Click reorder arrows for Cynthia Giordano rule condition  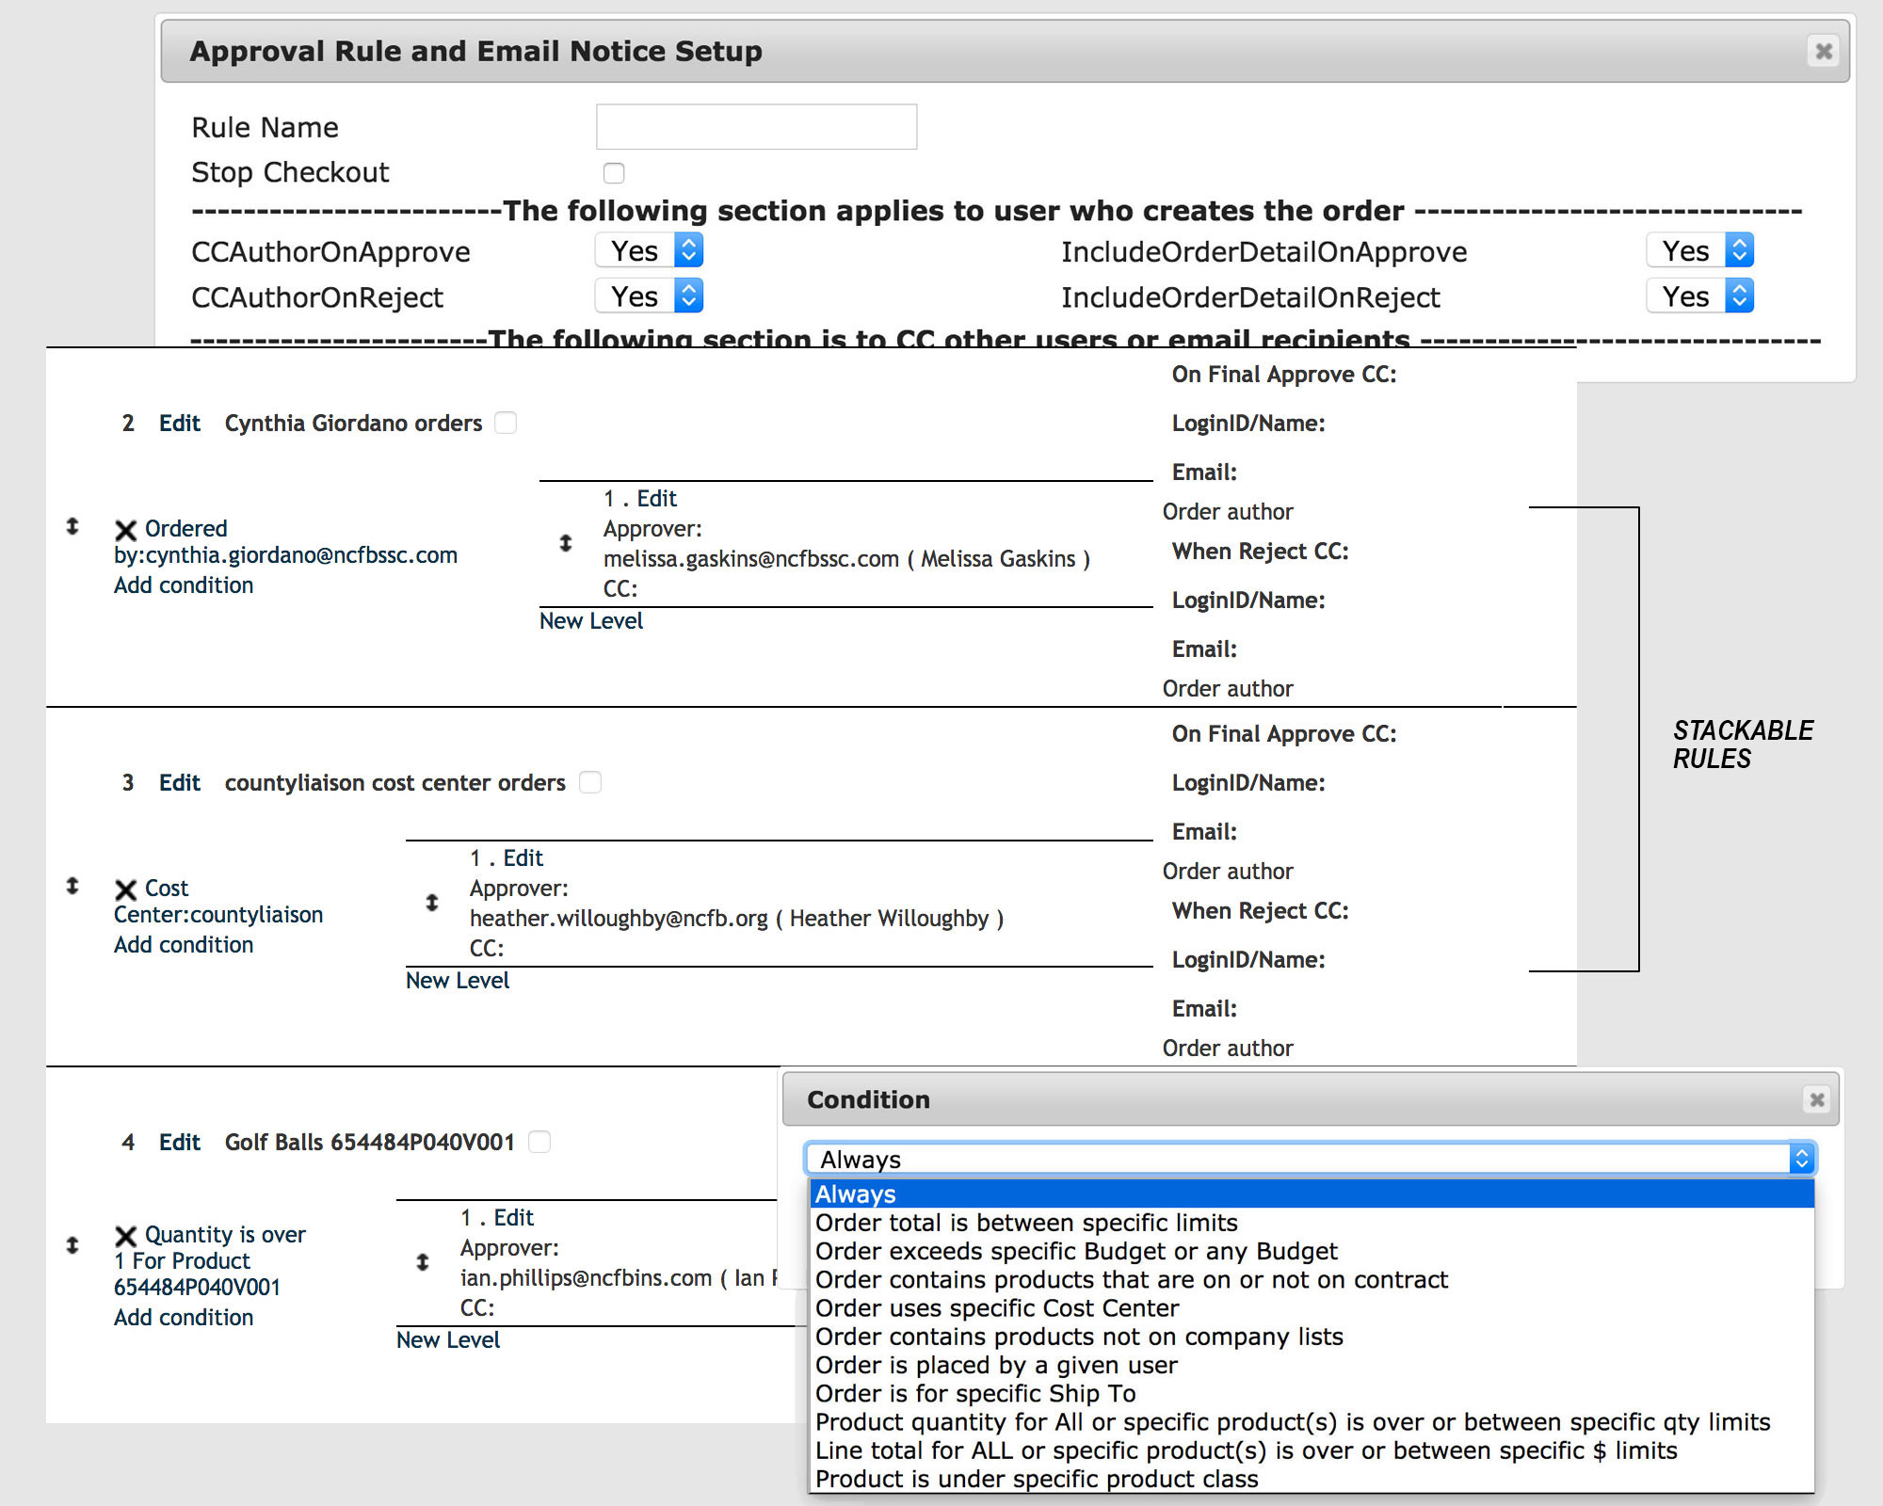[72, 526]
